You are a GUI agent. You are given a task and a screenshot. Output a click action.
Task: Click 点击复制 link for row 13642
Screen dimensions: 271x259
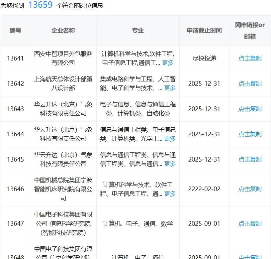point(250,83)
